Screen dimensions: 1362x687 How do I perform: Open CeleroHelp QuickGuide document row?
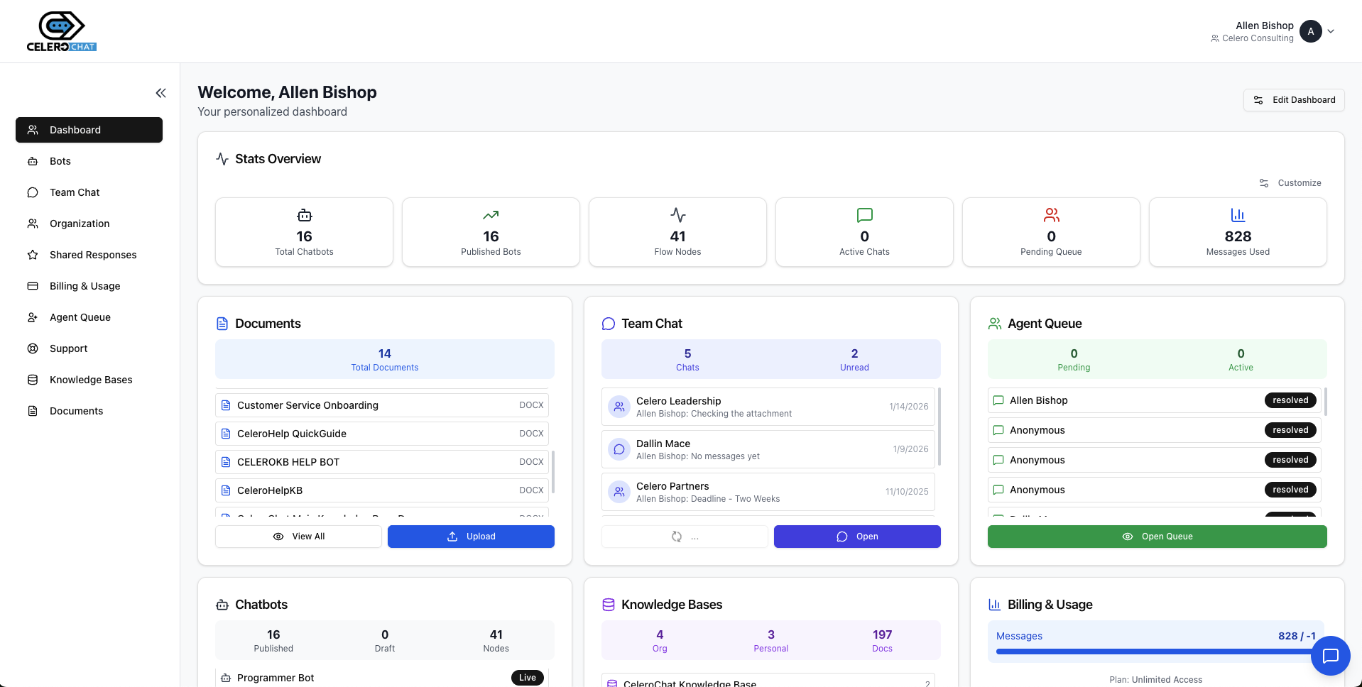[x=382, y=434]
